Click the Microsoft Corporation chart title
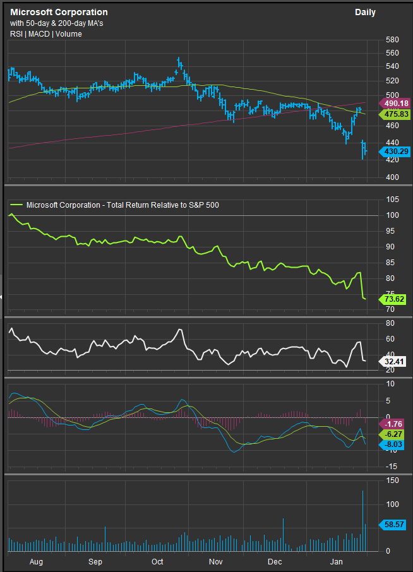Viewport: 413px width, 572px height. 59,13
